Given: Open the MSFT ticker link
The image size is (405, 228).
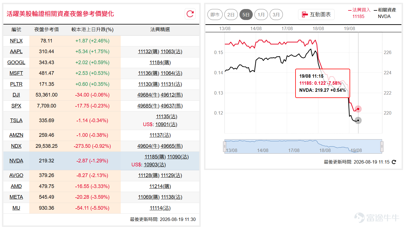Looking at the screenshot, I should tap(16, 73).
